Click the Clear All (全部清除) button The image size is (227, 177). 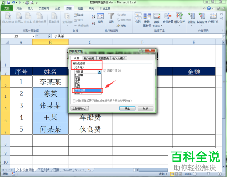click(x=79, y=108)
